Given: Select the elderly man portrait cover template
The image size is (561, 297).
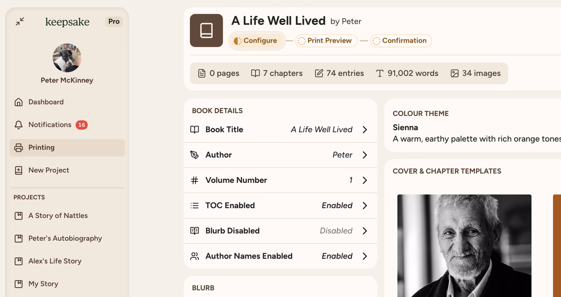Looking at the screenshot, I should tap(464, 245).
